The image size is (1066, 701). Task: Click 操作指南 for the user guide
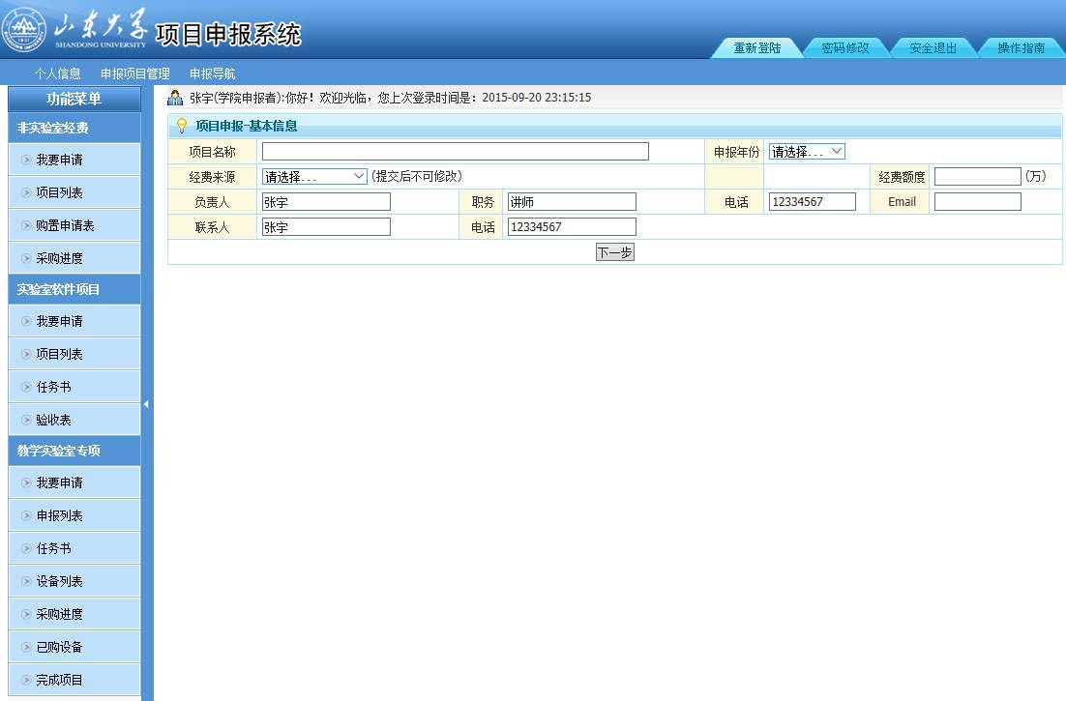[1022, 45]
